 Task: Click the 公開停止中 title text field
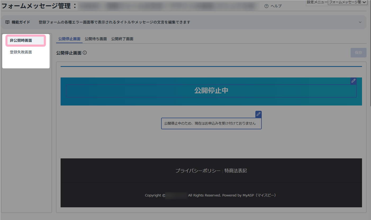pyautogui.click(x=211, y=91)
